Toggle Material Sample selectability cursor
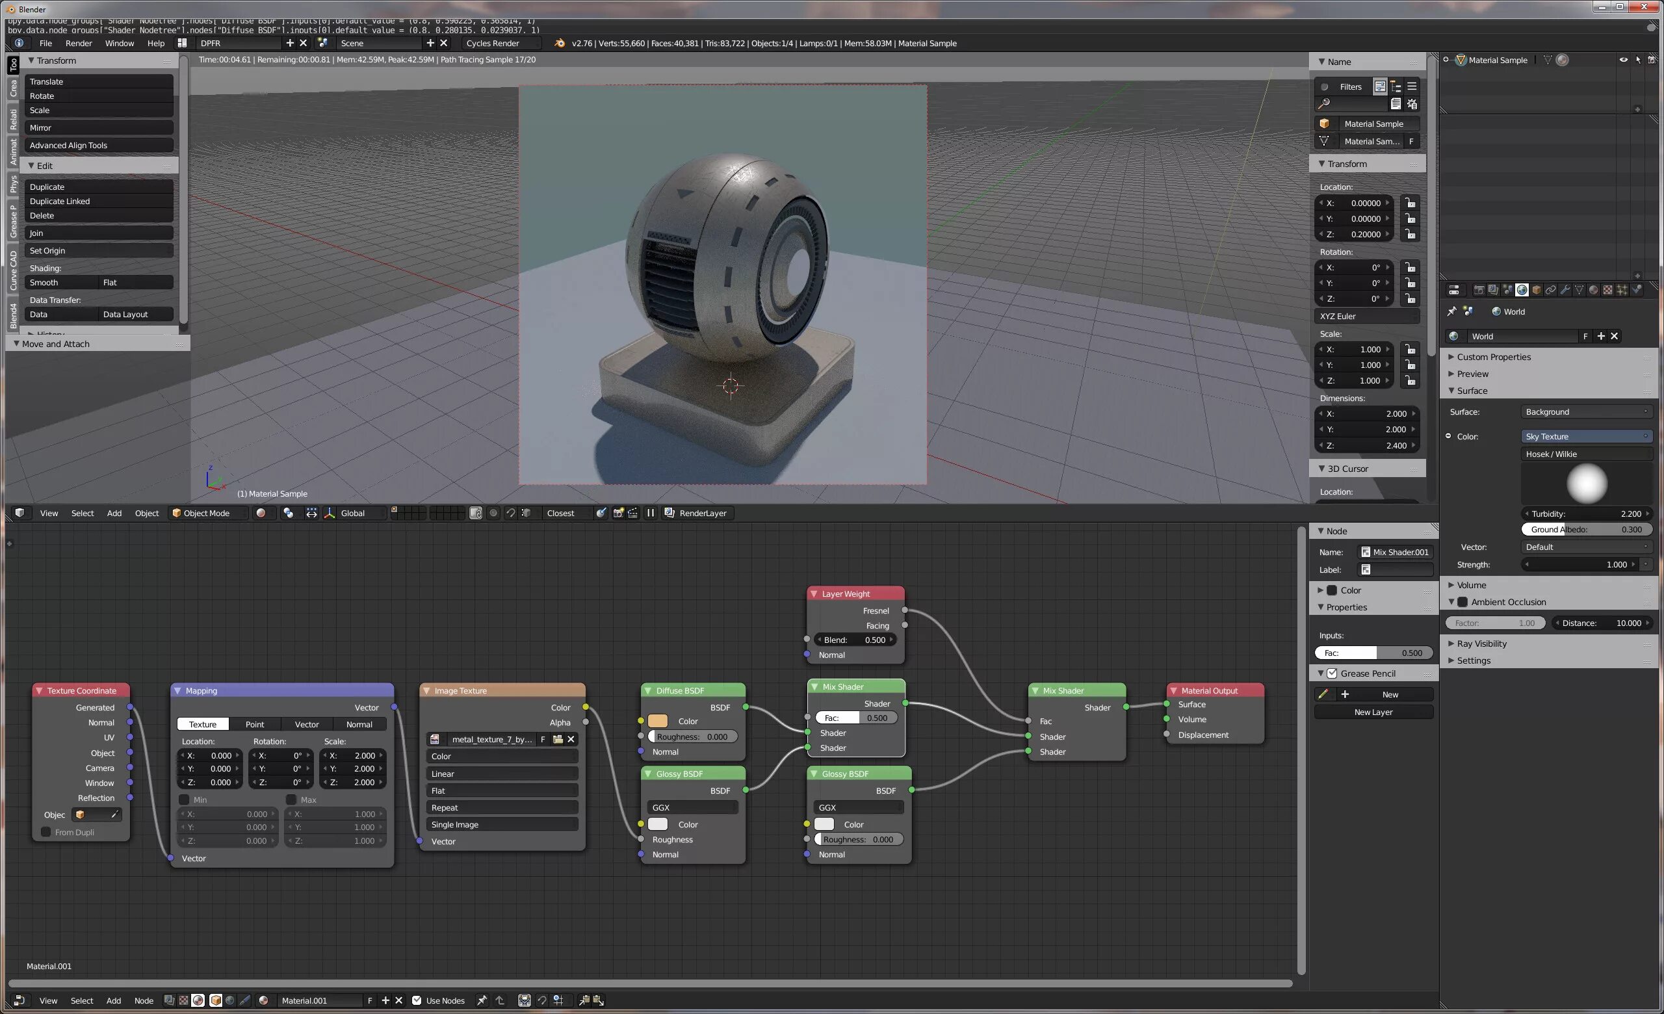 tap(1639, 60)
